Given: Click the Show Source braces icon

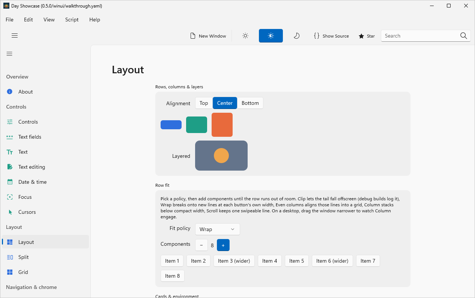Looking at the screenshot, I should 317,36.
